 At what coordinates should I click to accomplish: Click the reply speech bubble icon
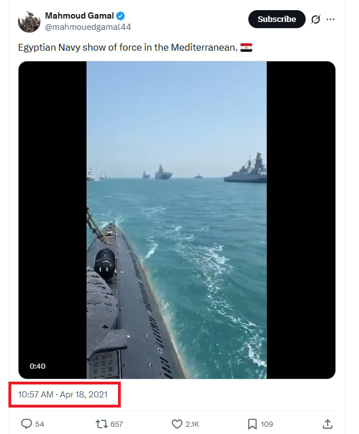[x=26, y=424]
